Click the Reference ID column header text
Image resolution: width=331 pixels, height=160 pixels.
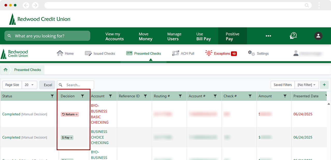(x=129, y=96)
